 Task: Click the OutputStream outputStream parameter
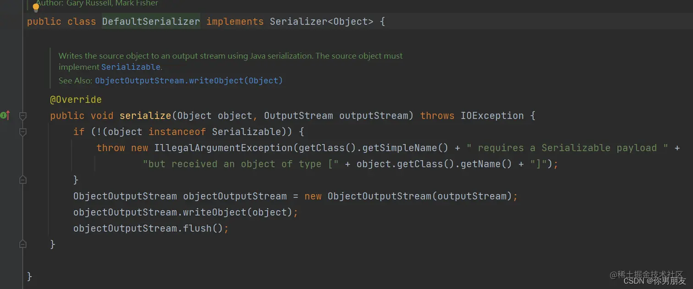coord(335,115)
